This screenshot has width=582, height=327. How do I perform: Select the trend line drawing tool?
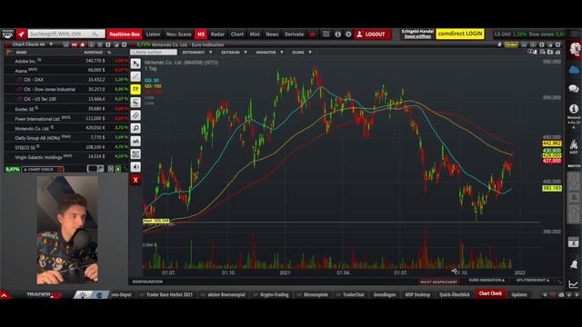click(135, 76)
